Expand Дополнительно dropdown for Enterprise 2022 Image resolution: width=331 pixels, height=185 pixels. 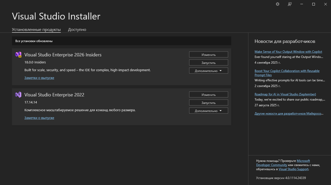pyautogui.click(x=209, y=111)
